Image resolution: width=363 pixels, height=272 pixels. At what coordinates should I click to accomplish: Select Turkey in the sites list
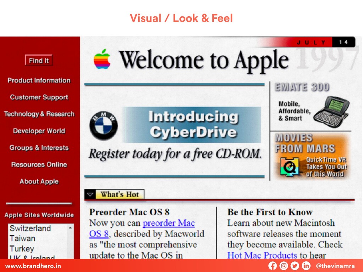pyautogui.click(x=22, y=249)
